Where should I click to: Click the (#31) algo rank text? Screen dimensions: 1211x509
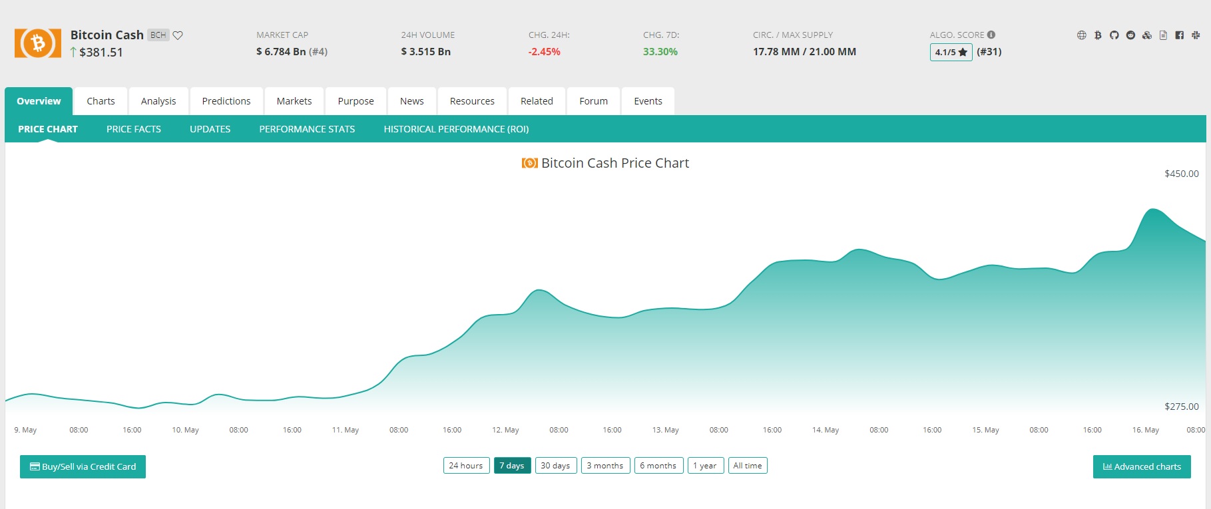(989, 52)
